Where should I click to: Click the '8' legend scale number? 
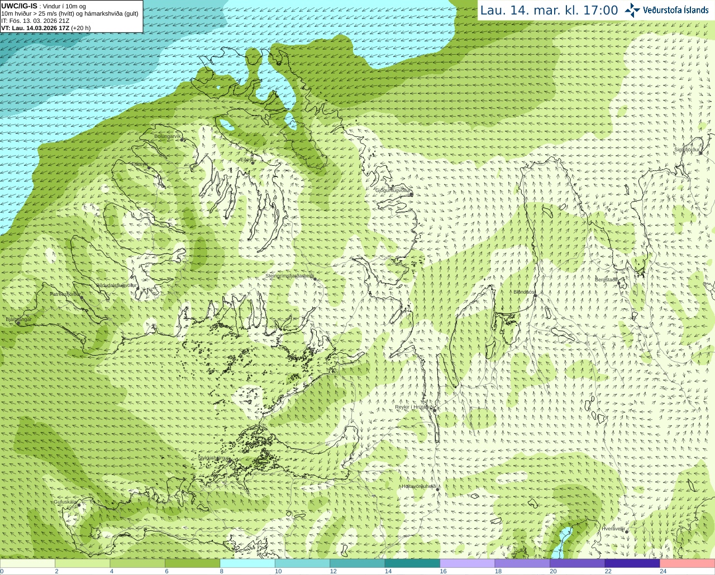pyautogui.click(x=222, y=571)
